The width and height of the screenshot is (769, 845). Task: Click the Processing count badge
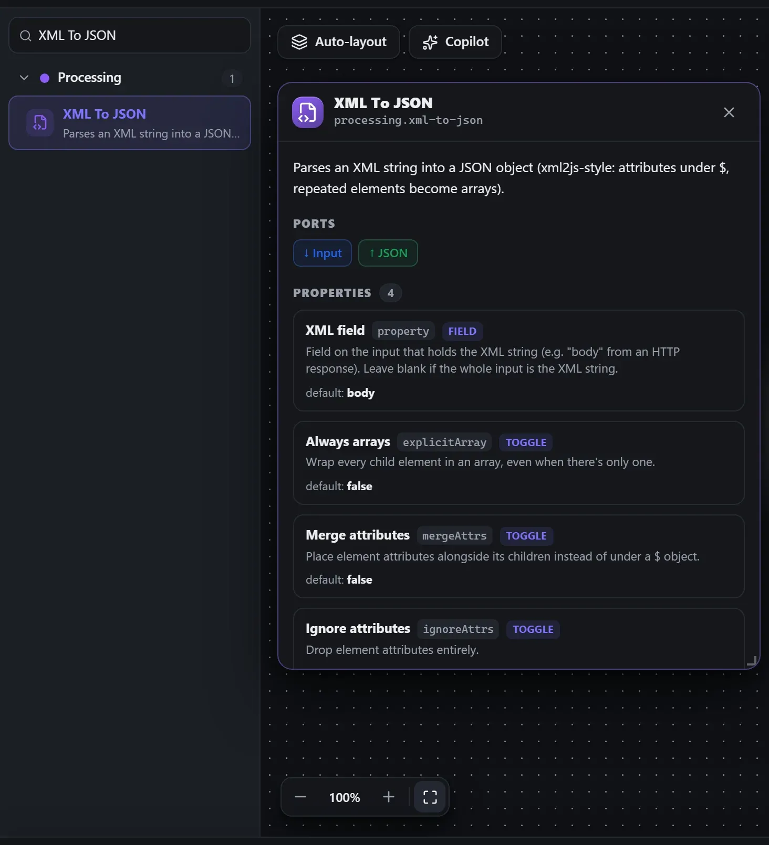pyautogui.click(x=232, y=79)
